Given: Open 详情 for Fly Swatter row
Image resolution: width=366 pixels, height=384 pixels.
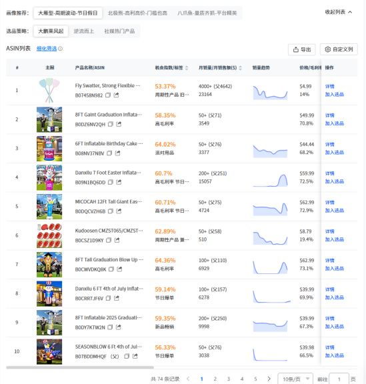Looking at the screenshot, I should click(x=329, y=86).
